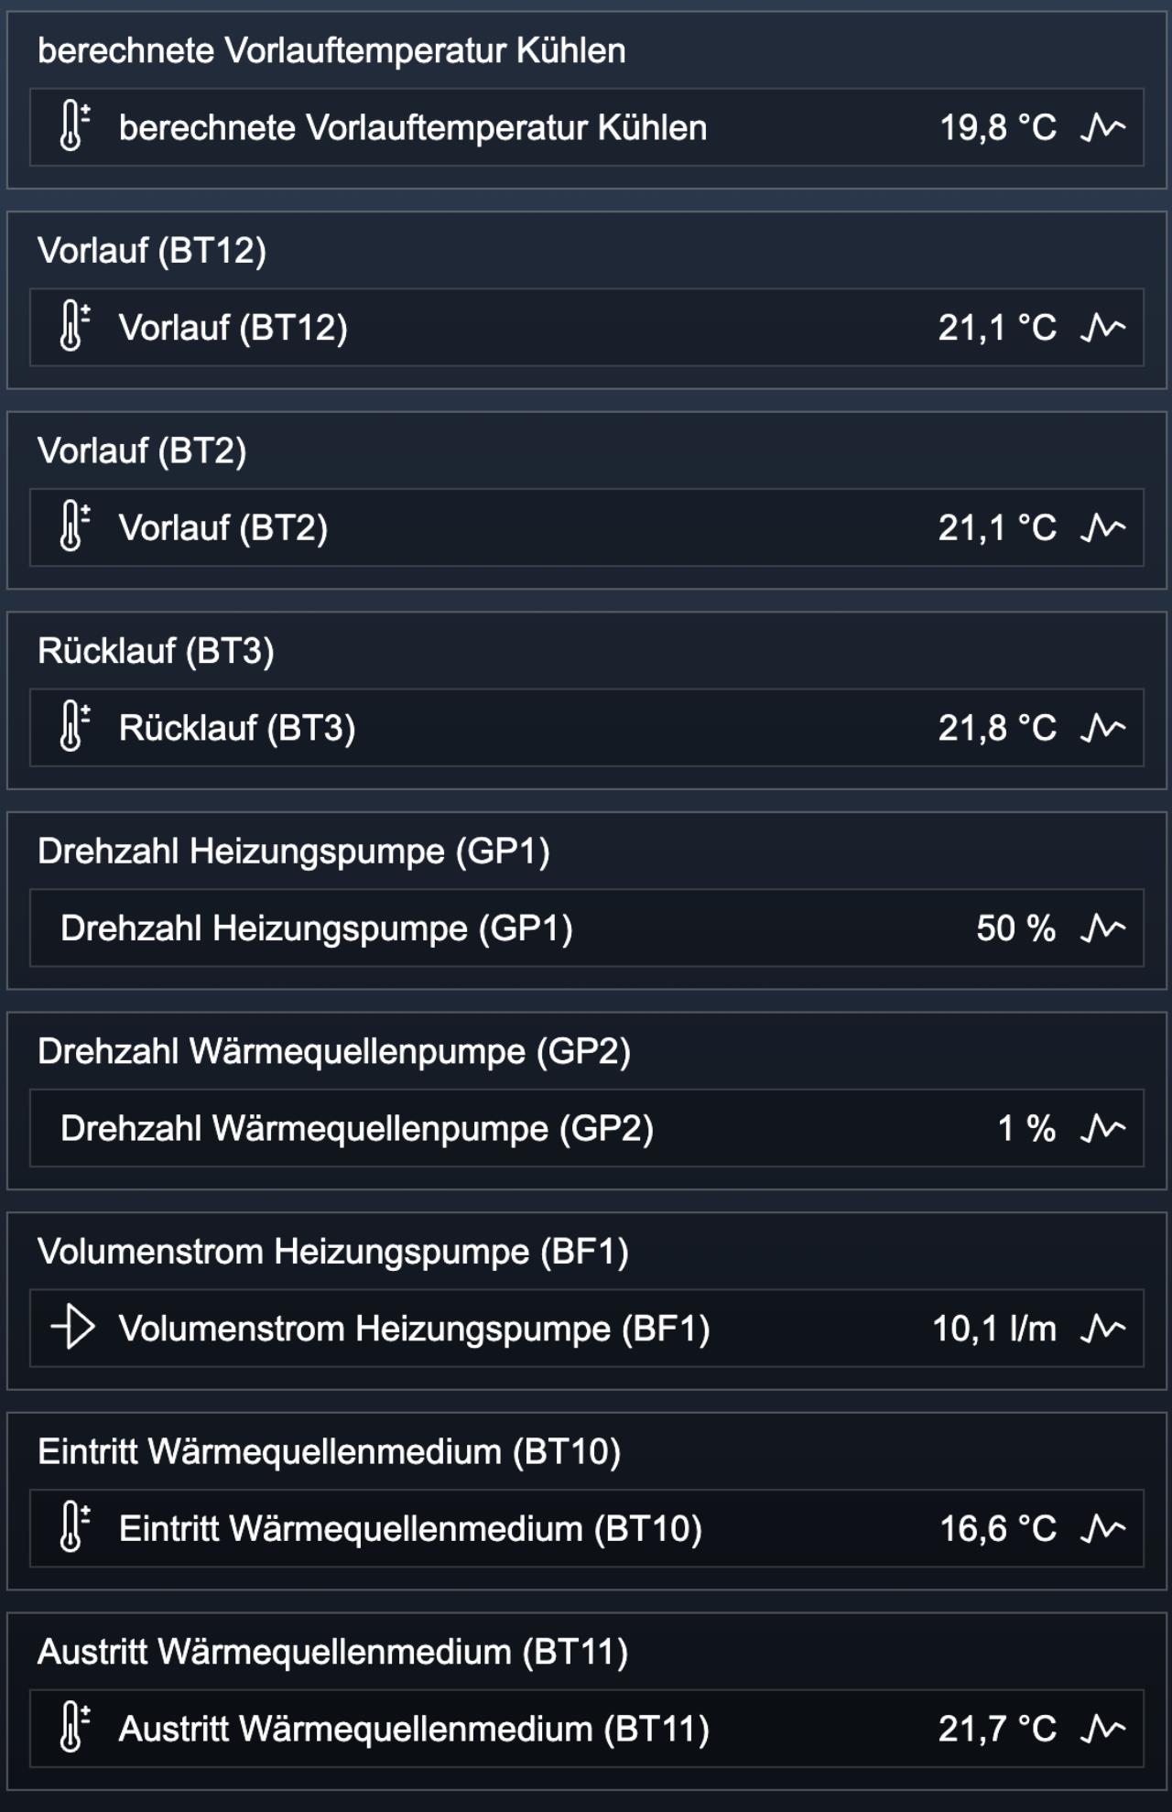Click flow arrow icon for Volumenstrom Heizungspumpe
This screenshot has height=1812, width=1172.
[x=73, y=1328]
